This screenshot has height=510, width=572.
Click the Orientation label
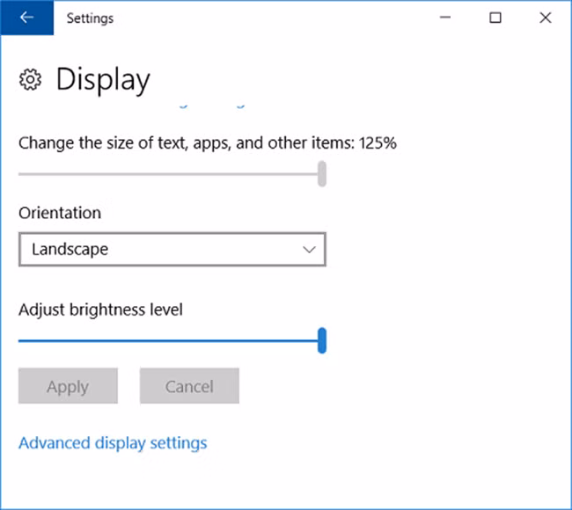[x=60, y=213]
